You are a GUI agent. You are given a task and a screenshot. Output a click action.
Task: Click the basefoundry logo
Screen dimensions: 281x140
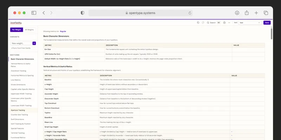pos(16,23)
